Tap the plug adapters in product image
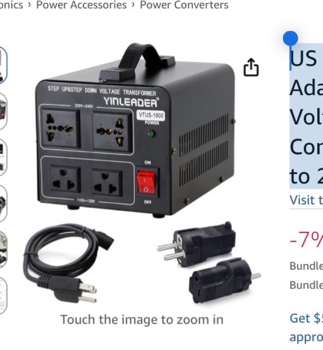This screenshot has height=350, width=323. click(x=209, y=263)
